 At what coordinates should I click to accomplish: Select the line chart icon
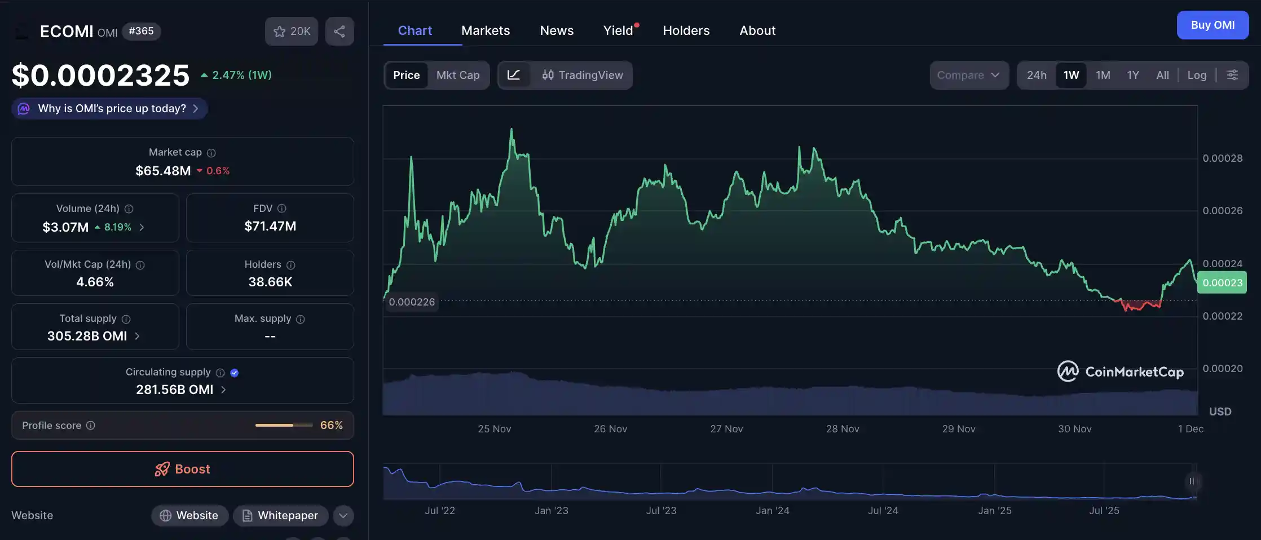tap(515, 75)
